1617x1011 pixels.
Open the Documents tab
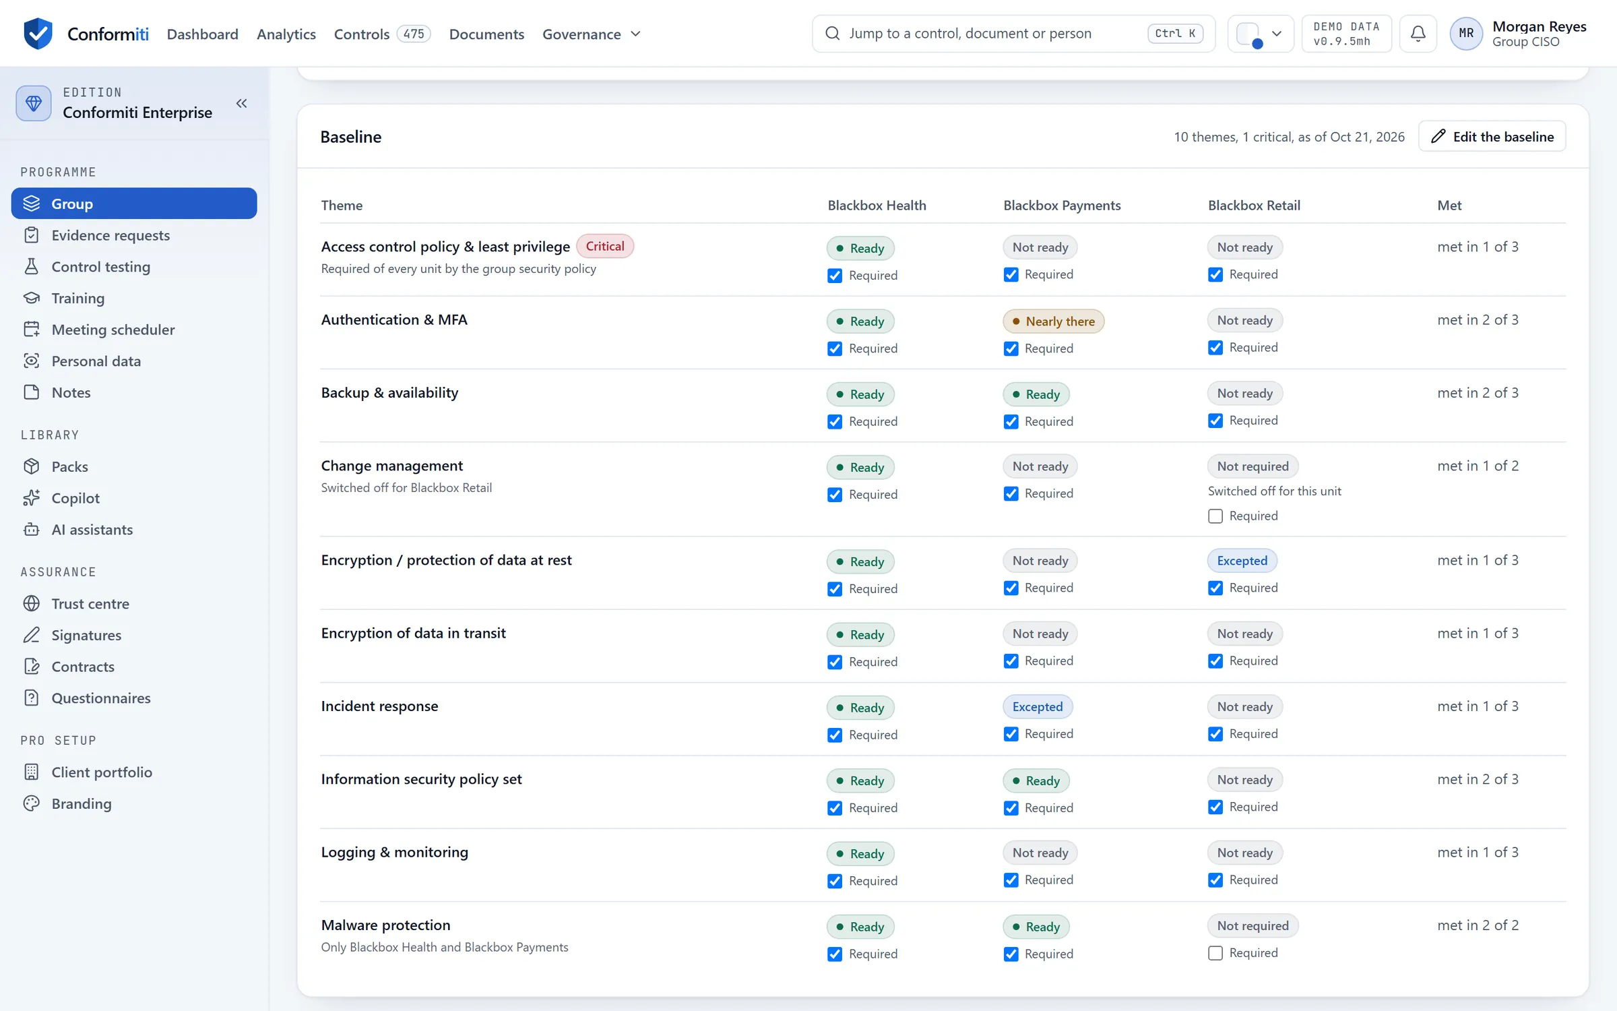pos(486,34)
